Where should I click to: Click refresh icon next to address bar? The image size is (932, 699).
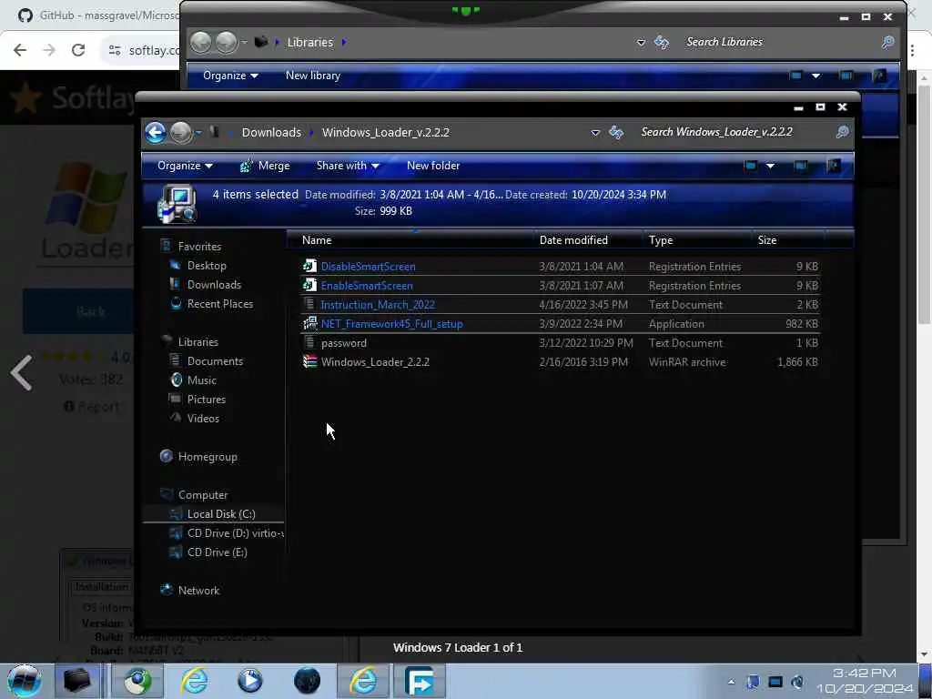(616, 132)
